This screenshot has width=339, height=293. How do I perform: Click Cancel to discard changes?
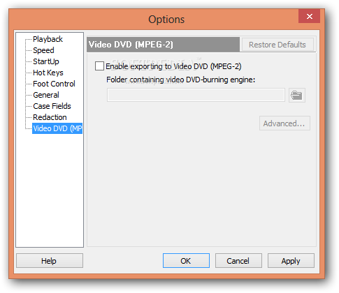tap(238, 261)
